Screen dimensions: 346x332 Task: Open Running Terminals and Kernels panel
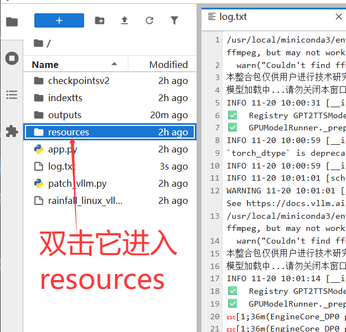[x=12, y=58]
